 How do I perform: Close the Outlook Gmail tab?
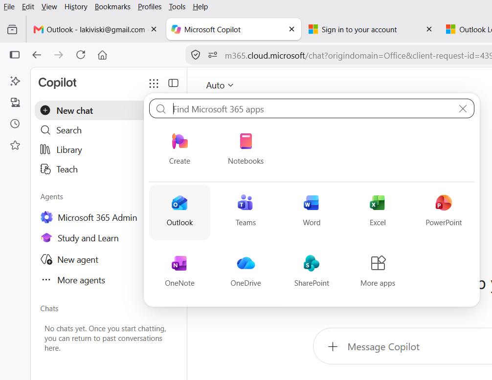(154, 29)
